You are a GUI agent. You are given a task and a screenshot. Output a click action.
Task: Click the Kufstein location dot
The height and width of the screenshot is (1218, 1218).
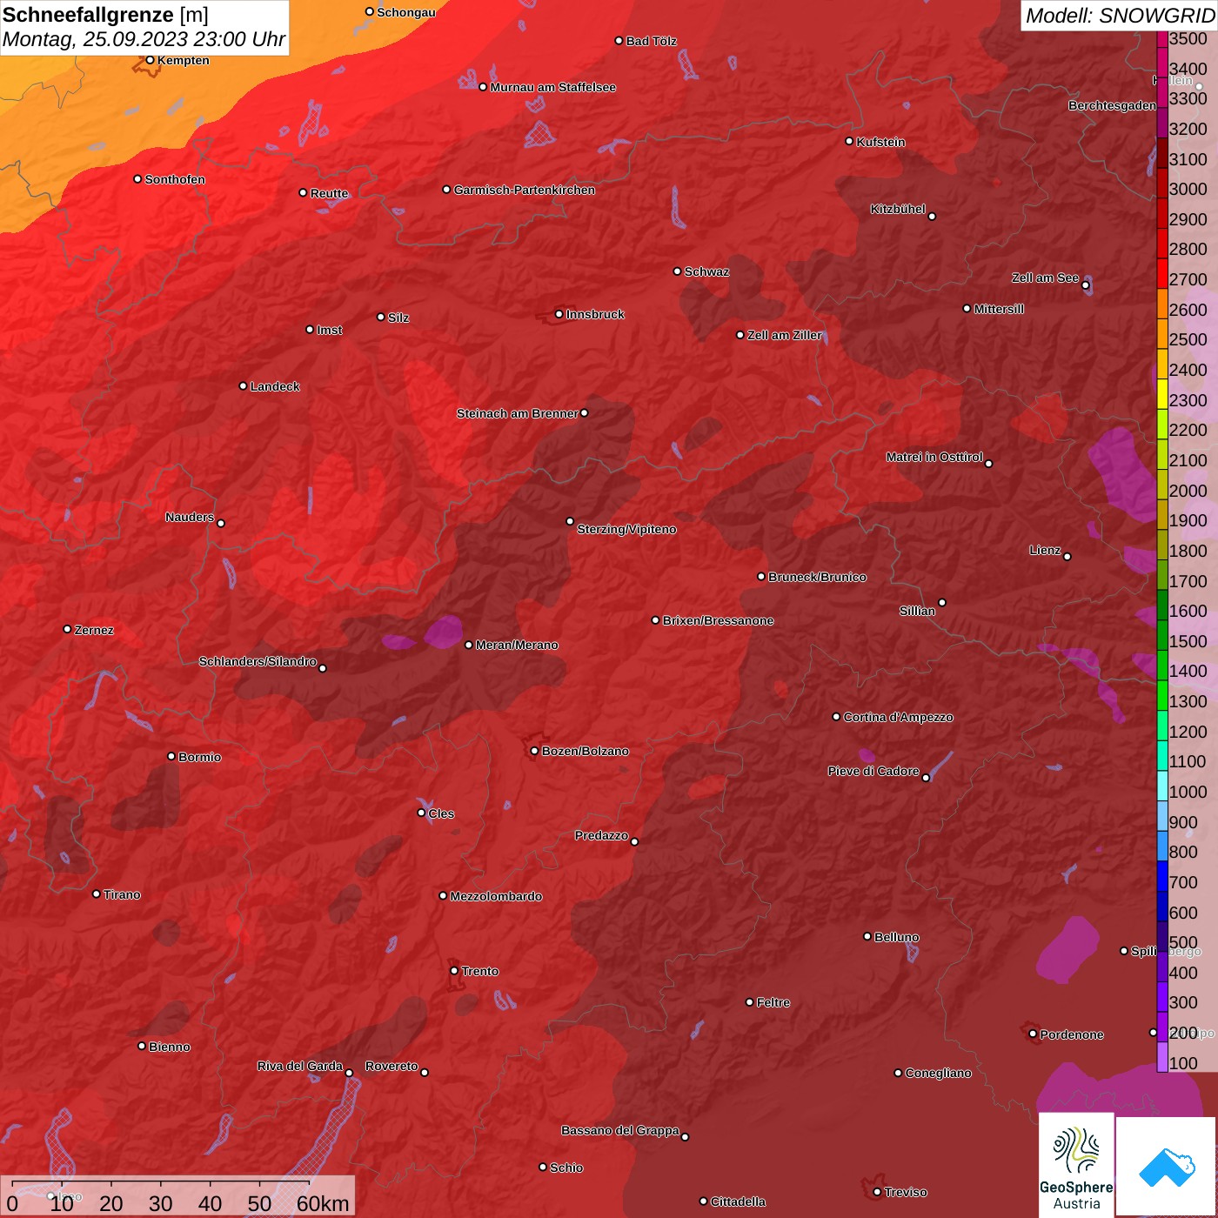850,141
